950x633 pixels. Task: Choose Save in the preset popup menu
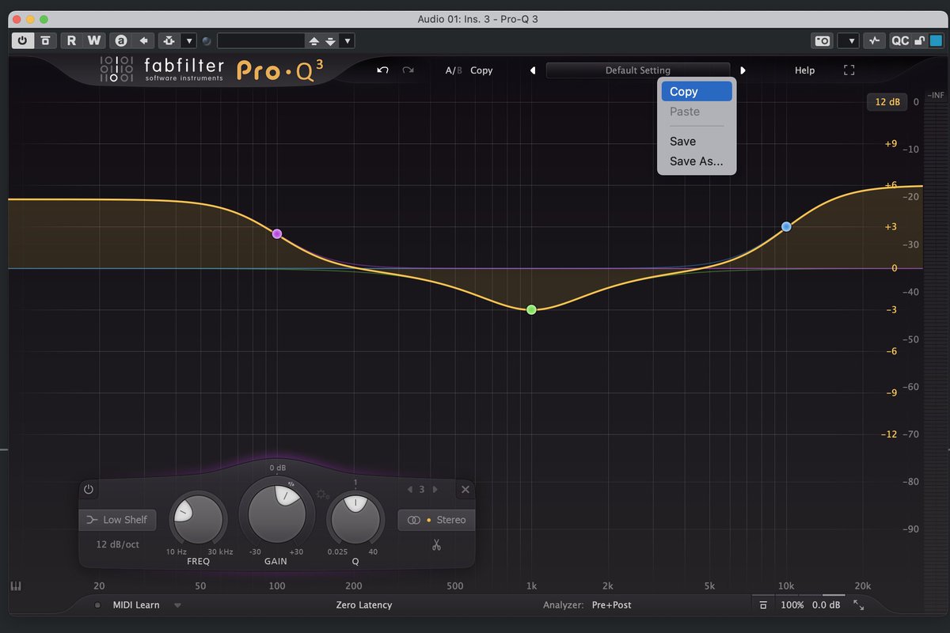coord(697,142)
